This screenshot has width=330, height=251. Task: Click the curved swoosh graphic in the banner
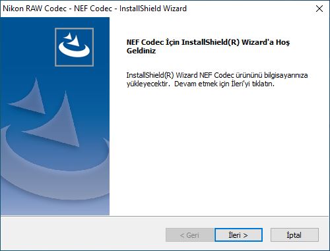(55, 167)
